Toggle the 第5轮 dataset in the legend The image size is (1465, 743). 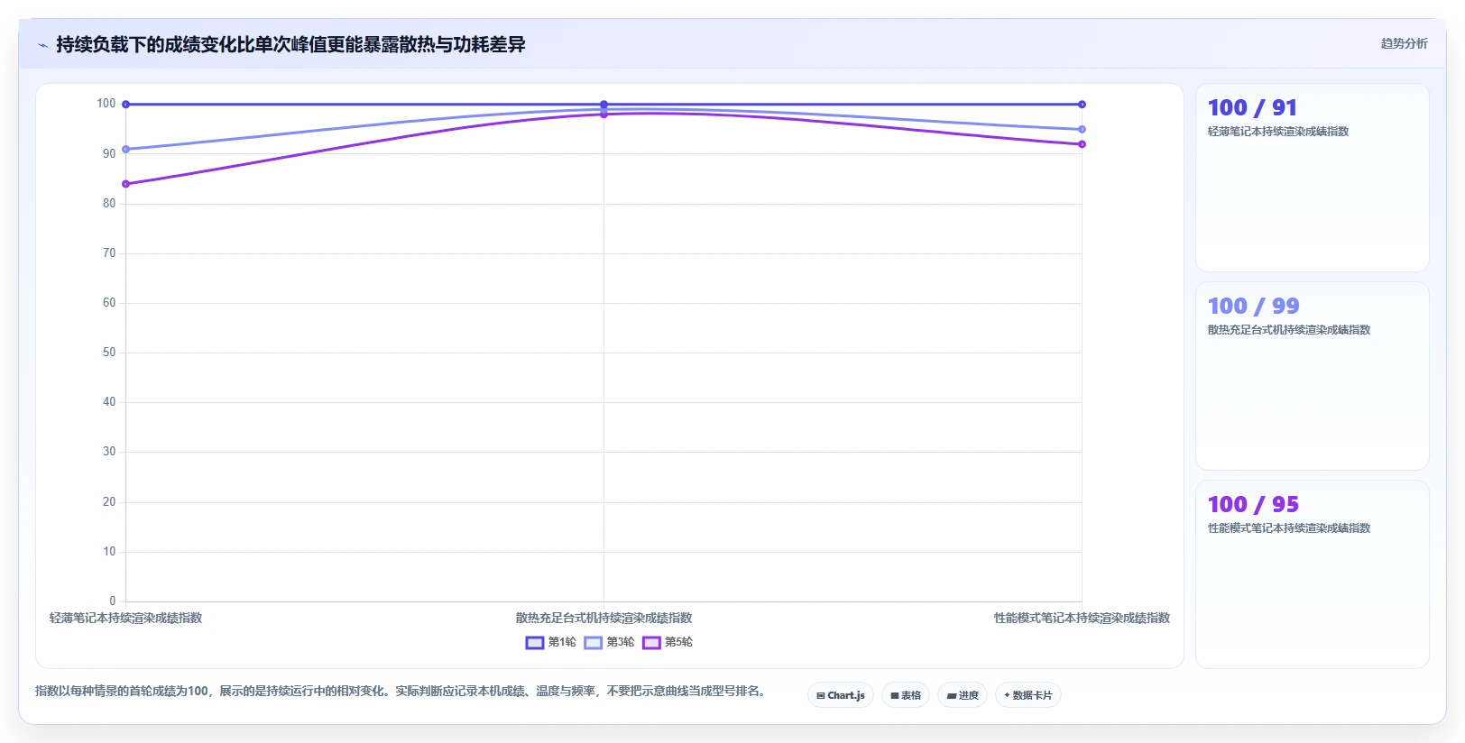(x=668, y=642)
